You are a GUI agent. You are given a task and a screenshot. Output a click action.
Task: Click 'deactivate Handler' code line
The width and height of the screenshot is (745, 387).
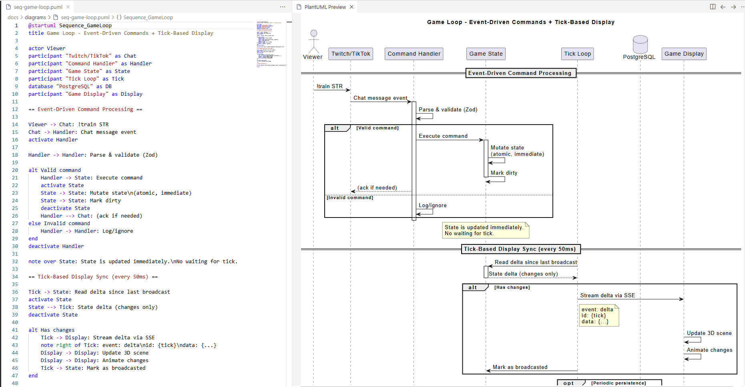tap(56, 246)
